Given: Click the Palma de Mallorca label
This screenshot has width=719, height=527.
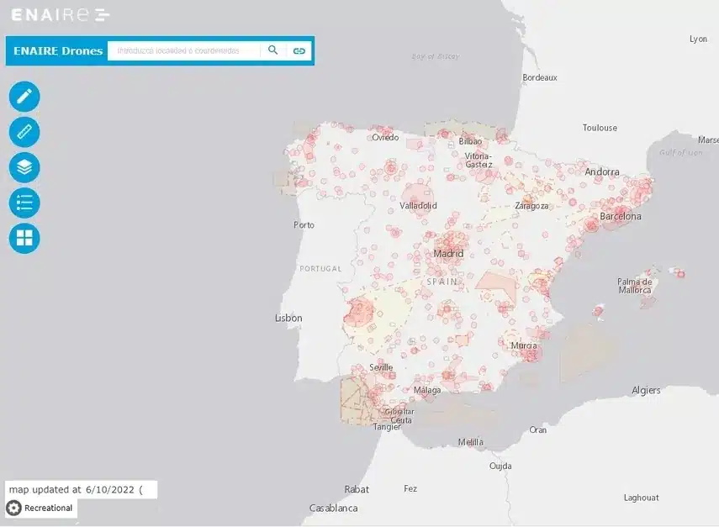Looking at the screenshot, I should click(x=634, y=286).
